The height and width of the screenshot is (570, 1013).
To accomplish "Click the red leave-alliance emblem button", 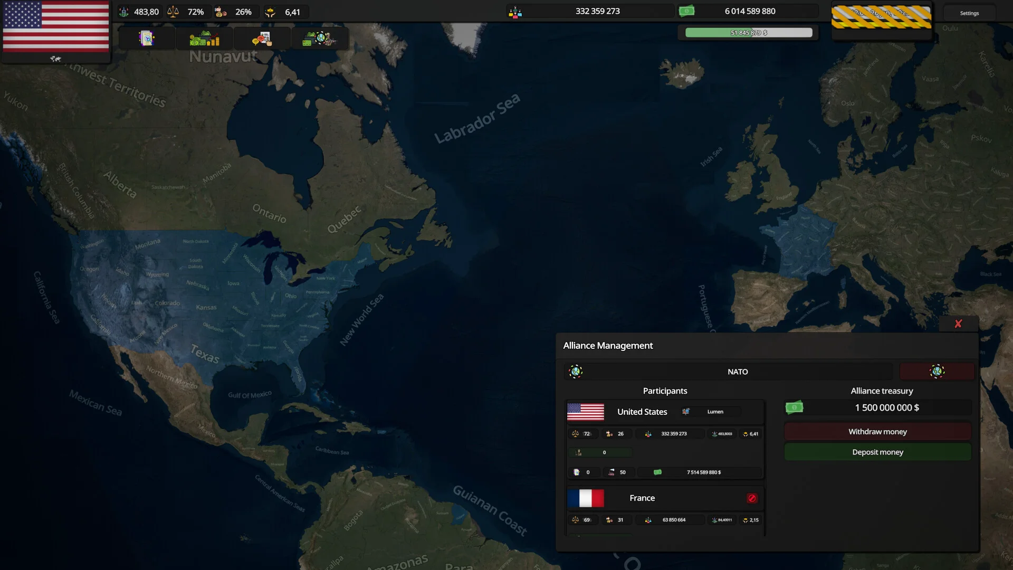I will click(937, 371).
